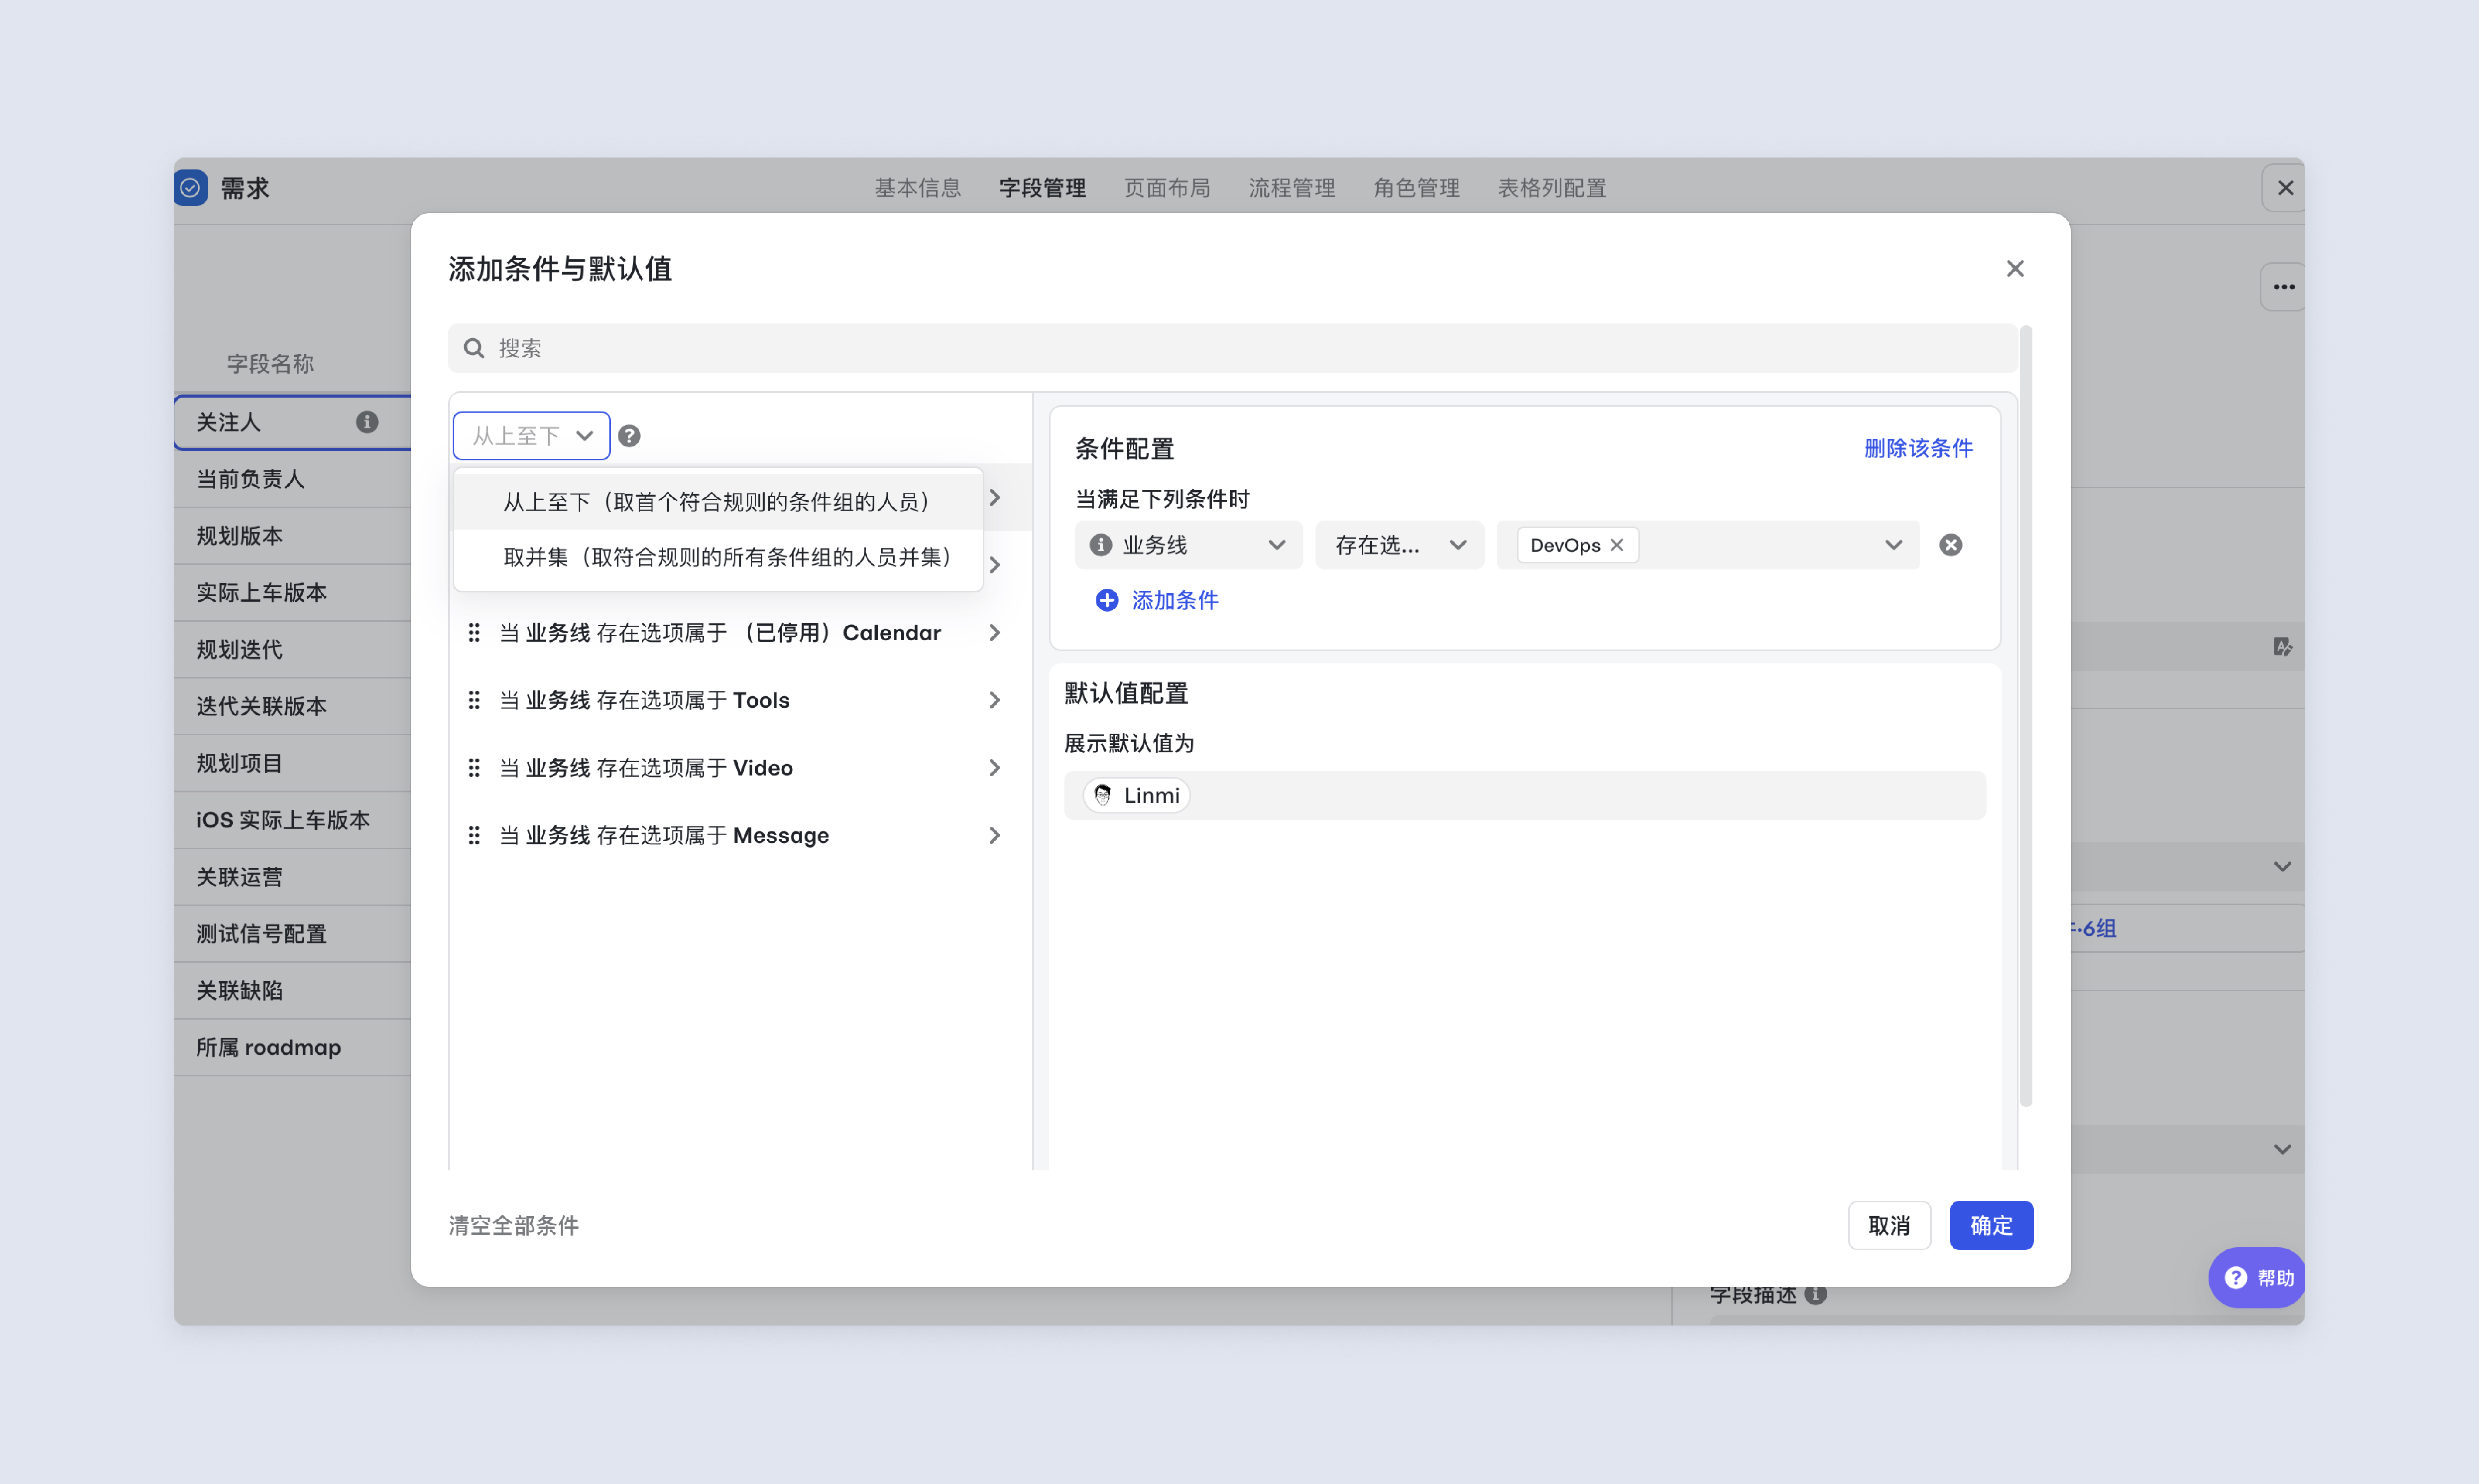Delete the 业务线 condition row with circle-x
The image size is (2479, 1484).
[x=1951, y=545]
